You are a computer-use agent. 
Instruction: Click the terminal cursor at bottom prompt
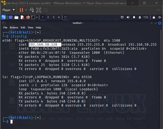[x=11, y=122]
